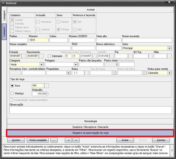This screenshot has height=159, width=176.
Task: Expand Status para venda dropdown
Action: click(170, 73)
